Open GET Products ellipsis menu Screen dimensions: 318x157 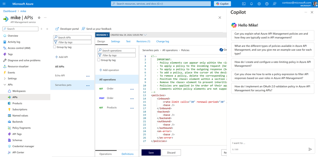[132, 108]
